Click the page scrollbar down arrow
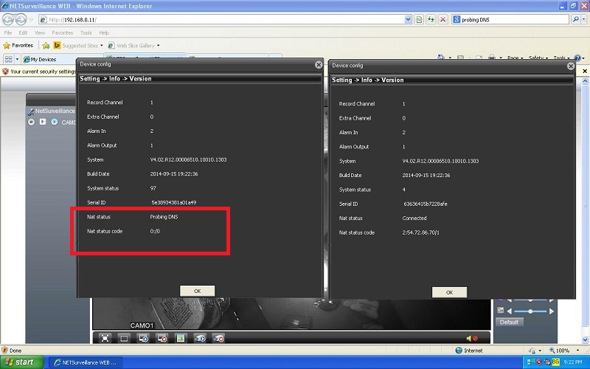 point(585,340)
